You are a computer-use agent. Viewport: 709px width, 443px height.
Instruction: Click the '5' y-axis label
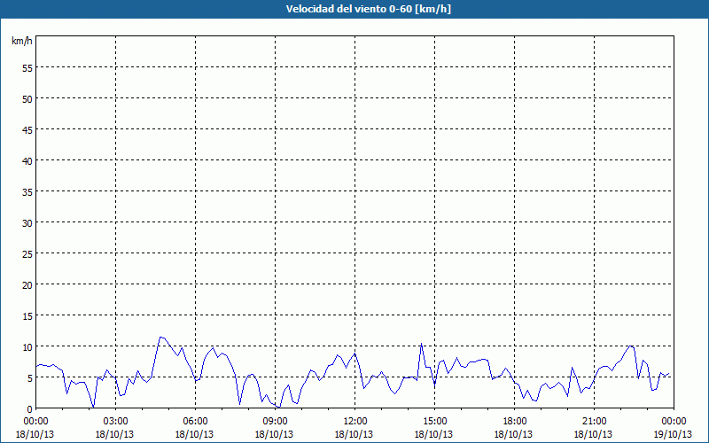pyautogui.click(x=30, y=378)
